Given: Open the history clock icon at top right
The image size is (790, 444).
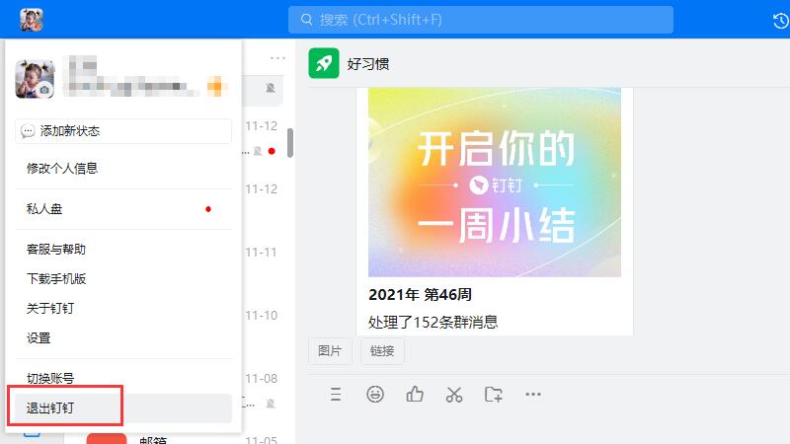Looking at the screenshot, I should pyautogui.click(x=778, y=20).
